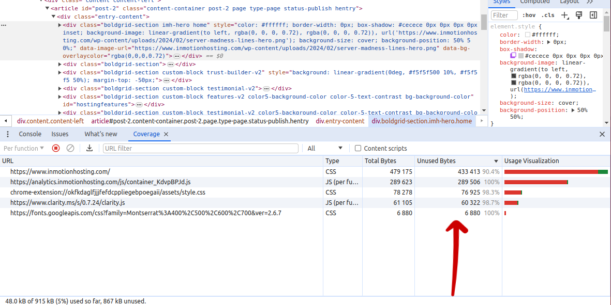Stop coverage recording with the red record button
611x305 pixels.
tap(56, 148)
